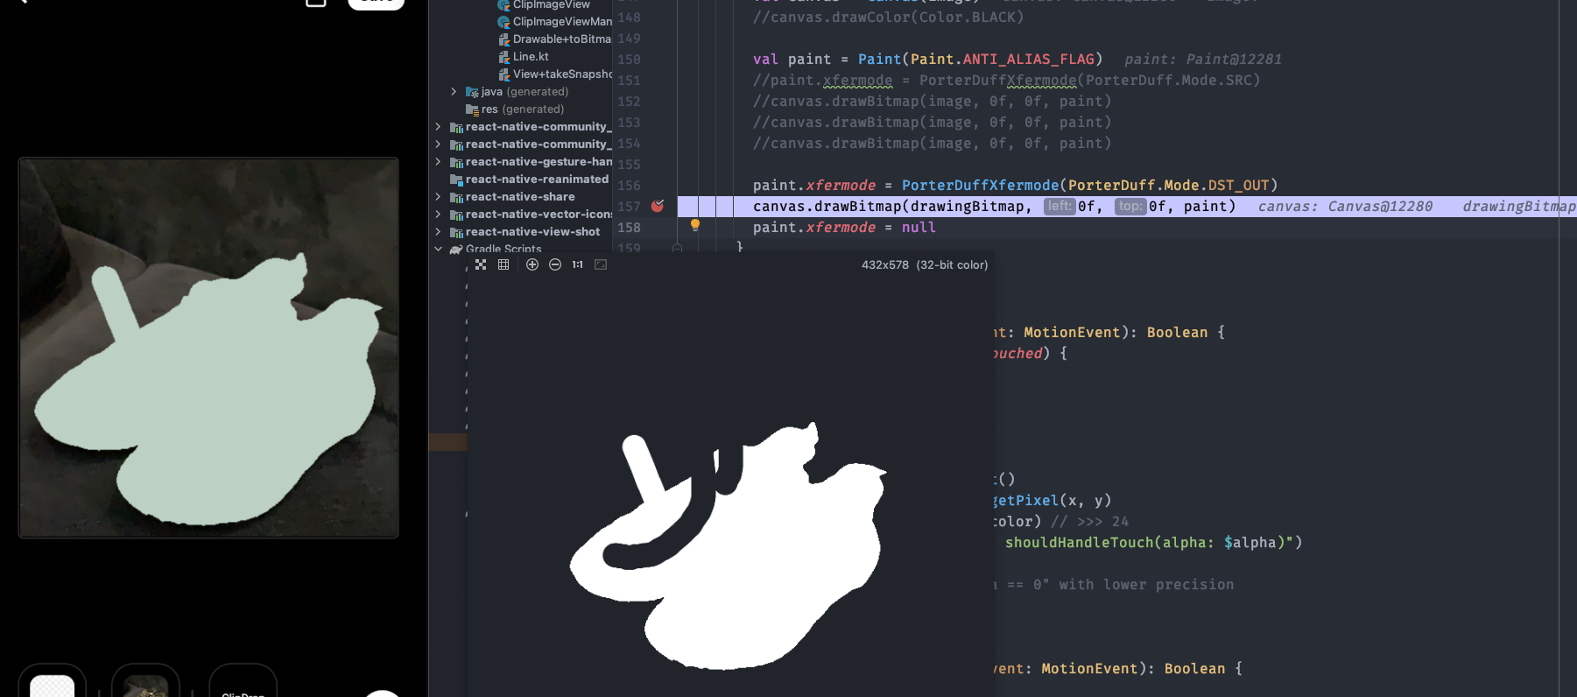Screen dimensions: 1577x697
Task: Toggle the grid overlay in image viewer
Action: click(503, 264)
